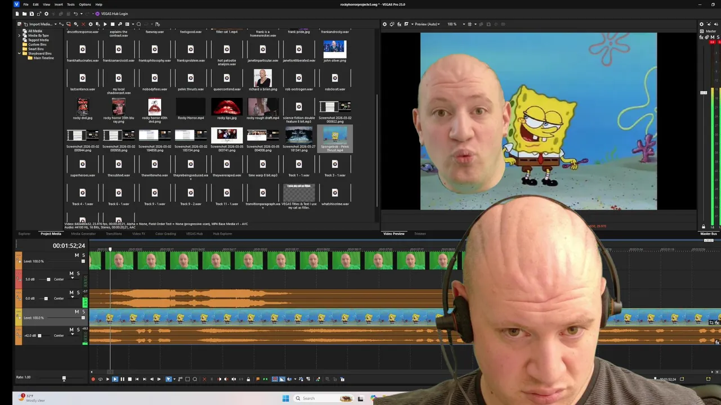This screenshot has width=721, height=405.
Task: Open the Import Media dropdown arrow
Action: coord(56,24)
